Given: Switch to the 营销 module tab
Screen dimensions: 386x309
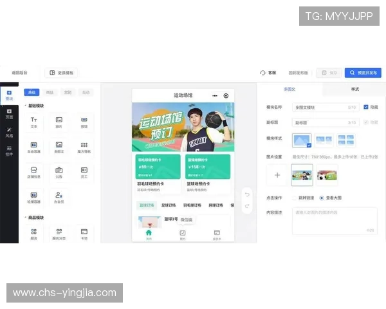Looking at the screenshot, I should coord(68,93).
